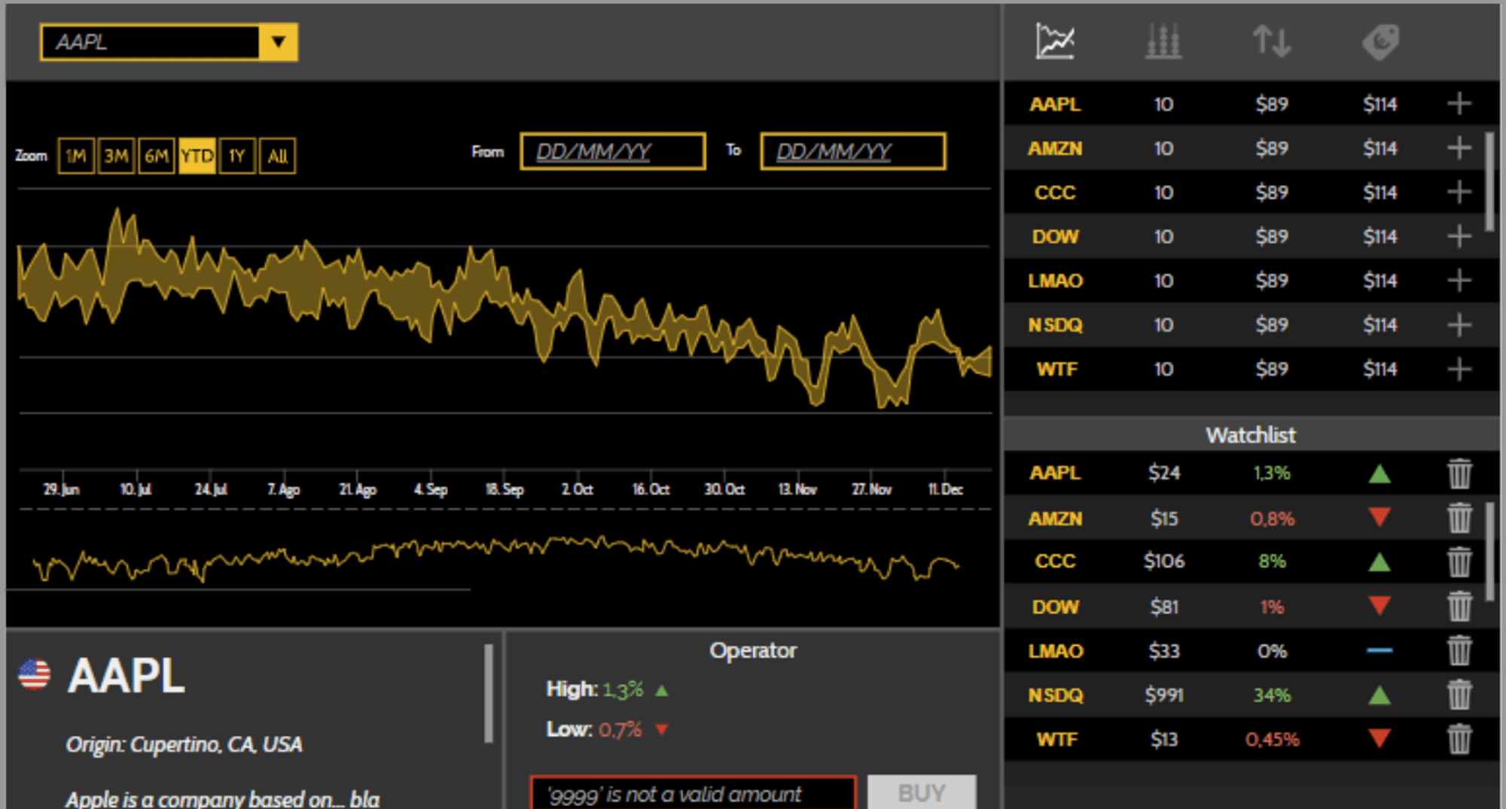Click the Watchlist header

pos(1250,435)
